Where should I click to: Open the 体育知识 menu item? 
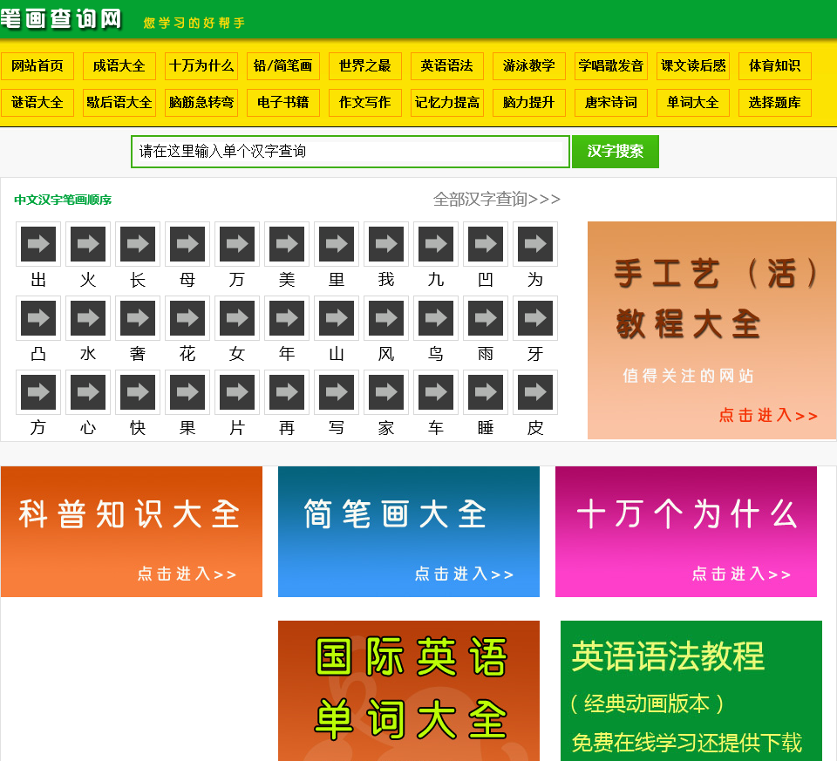[774, 66]
